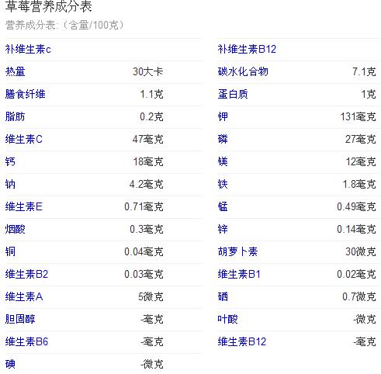Image resolution: width=381 pixels, height=374 pixels.
Task: Click the 蛋白质 link
Action: [233, 94]
